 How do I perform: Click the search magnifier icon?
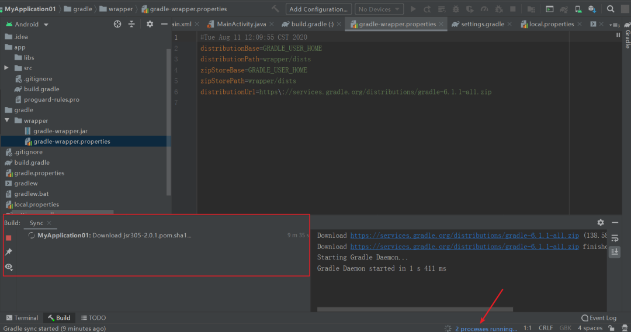(x=611, y=9)
